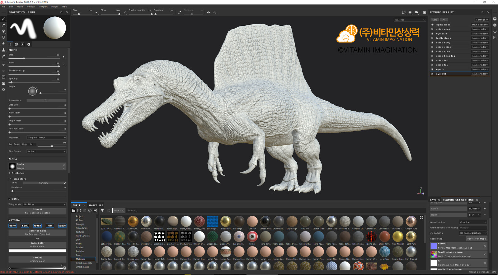Open the Viewport menu

click(x=43, y=7)
